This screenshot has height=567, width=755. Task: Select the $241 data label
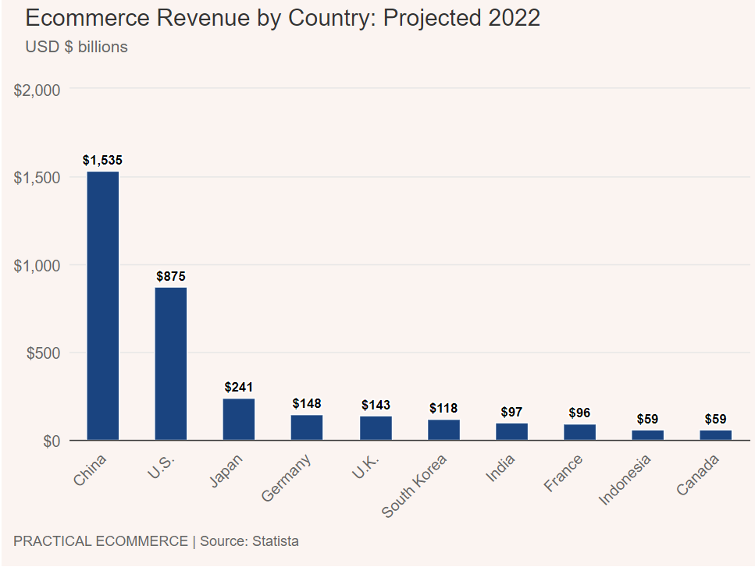238,387
